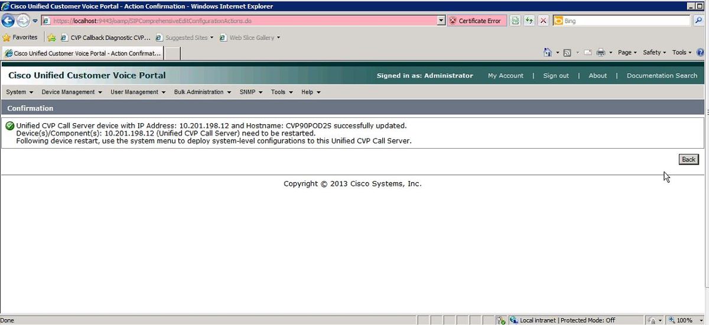Click the green success checkmark icon
The image size is (709, 325).
coord(9,126)
